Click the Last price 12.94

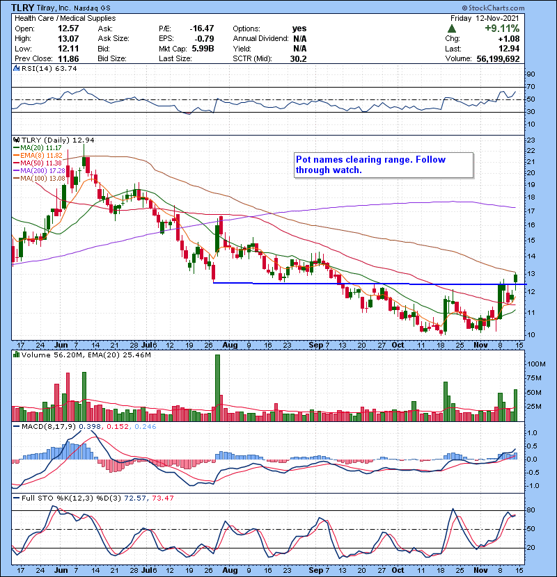click(x=509, y=49)
